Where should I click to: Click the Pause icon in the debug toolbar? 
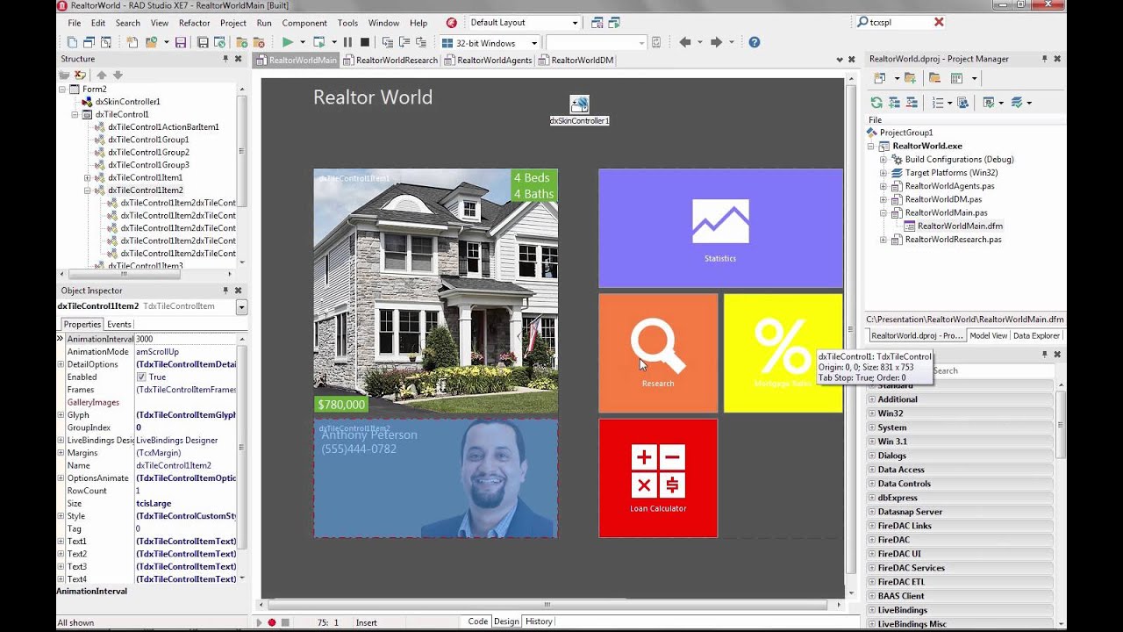(347, 42)
